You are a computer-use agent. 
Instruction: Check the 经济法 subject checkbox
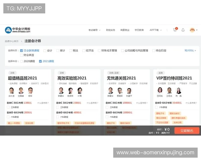point(84,51)
